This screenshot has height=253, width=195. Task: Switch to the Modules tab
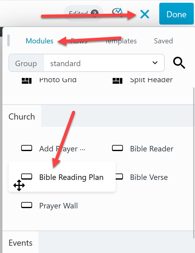pyautogui.click(x=39, y=41)
